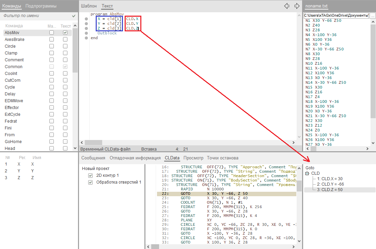
Task: Toggle Обработка отверстий 1 checkbox
Action: (x=90, y=182)
